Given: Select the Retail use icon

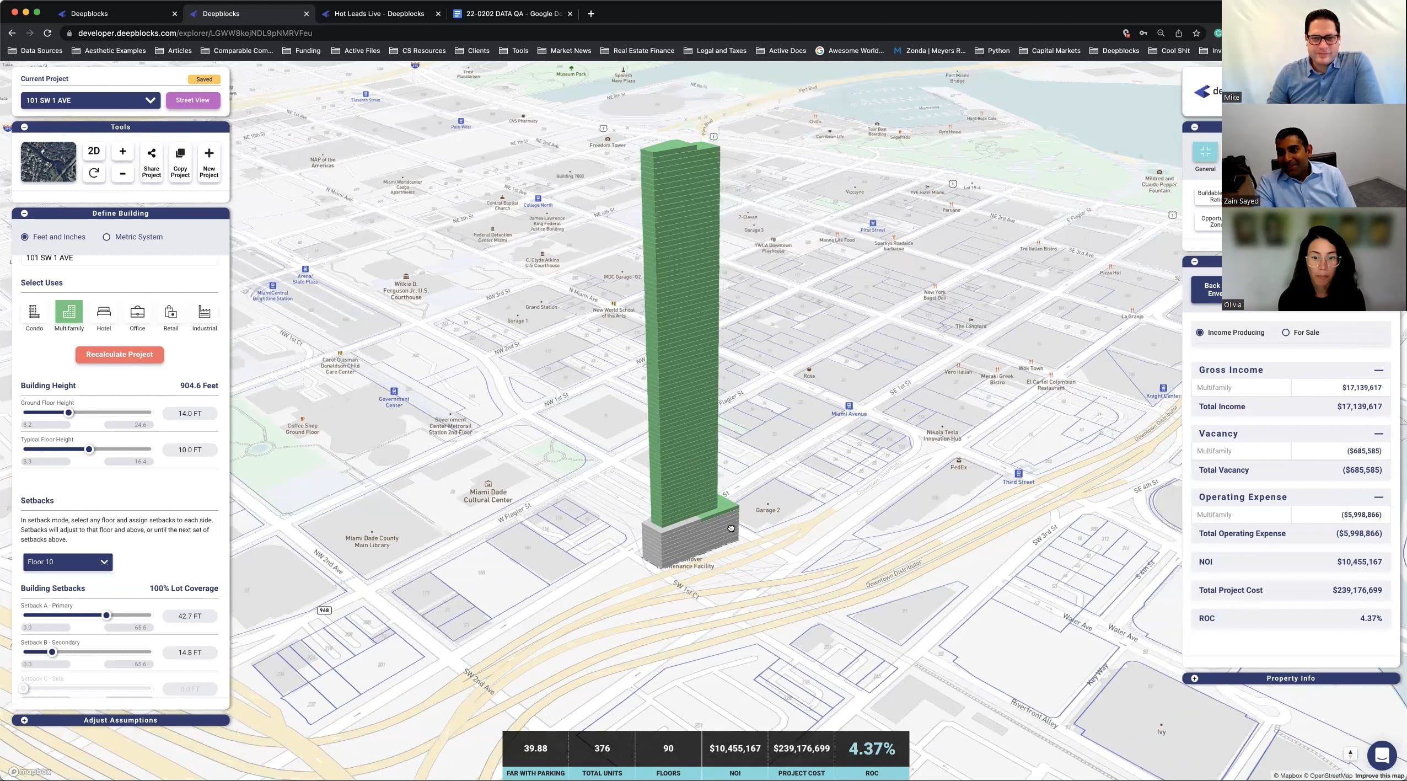Looking at the screenshot, I should point(171,312).
